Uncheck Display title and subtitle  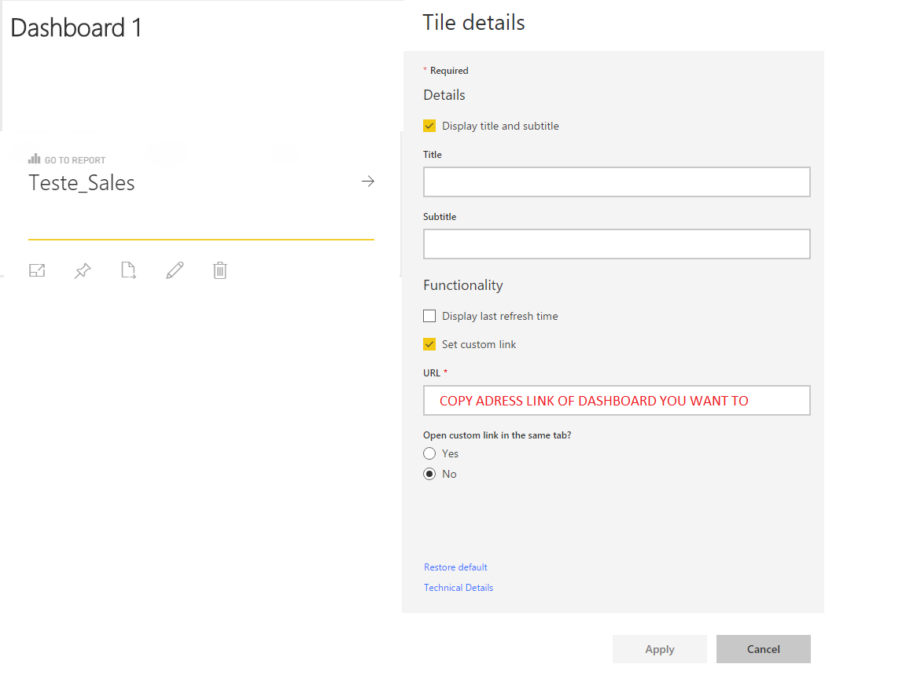pos(429,126)
